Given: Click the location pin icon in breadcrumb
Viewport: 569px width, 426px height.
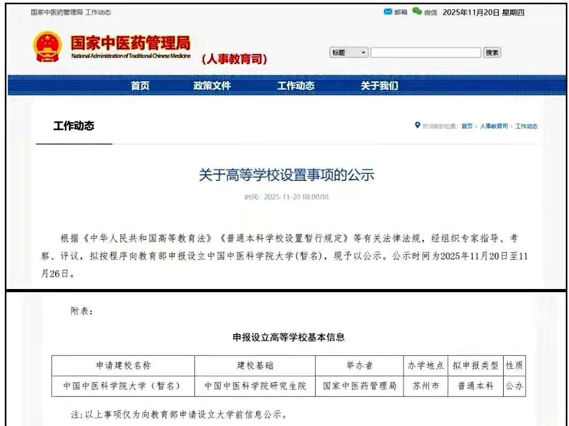Looking at the screenshot, I should (x=418, y=126).
